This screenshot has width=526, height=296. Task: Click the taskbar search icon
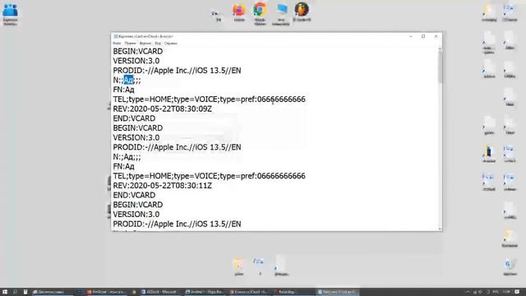[15, 292]
